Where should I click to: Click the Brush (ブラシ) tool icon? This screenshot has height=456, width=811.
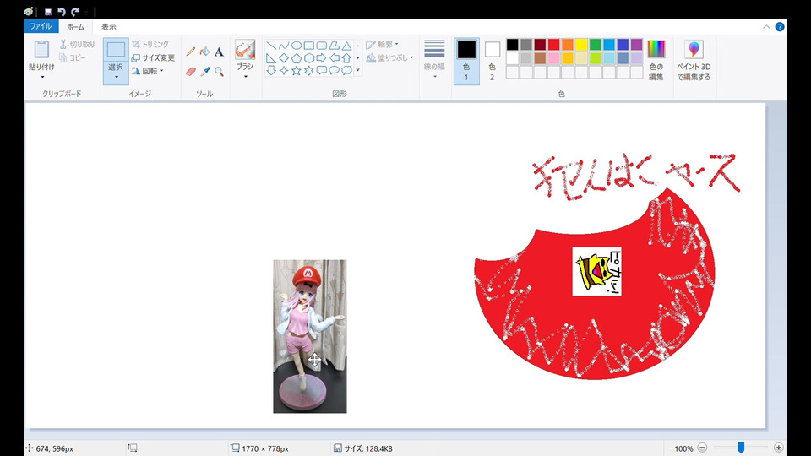tap(245, 50)
